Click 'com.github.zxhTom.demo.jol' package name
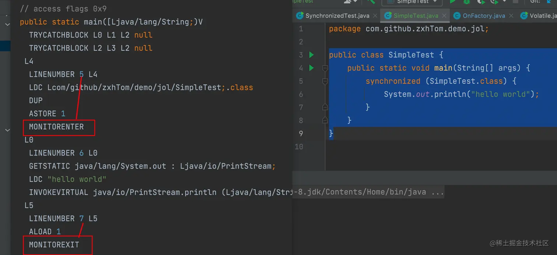Viewport: 557px width, 255px height. (x=425, y=29)
